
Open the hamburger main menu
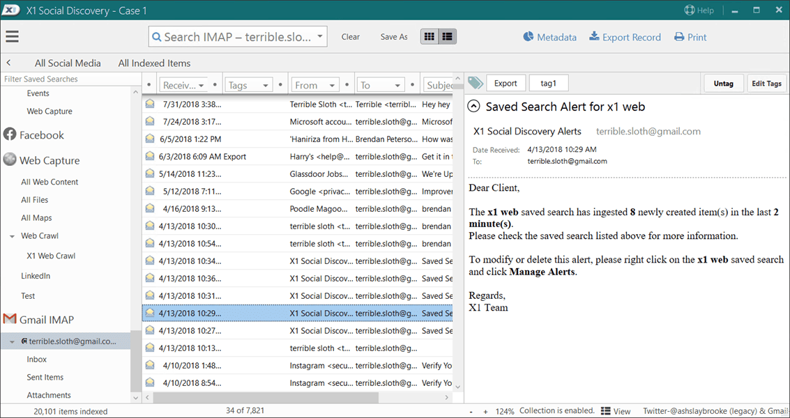pyautogui.click(x=12, y=36)
